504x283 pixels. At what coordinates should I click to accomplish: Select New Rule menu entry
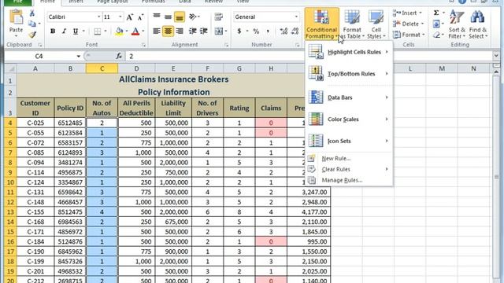pyautogui.click(x=349, y=158)
